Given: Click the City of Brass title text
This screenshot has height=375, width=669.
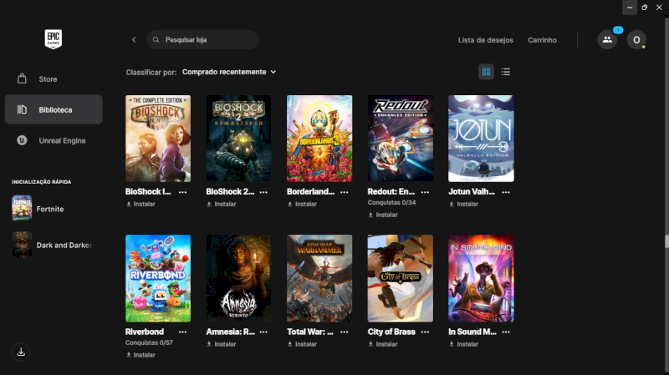Looking at the screenshot, I should pyautogui.click(x=391, y=332).
